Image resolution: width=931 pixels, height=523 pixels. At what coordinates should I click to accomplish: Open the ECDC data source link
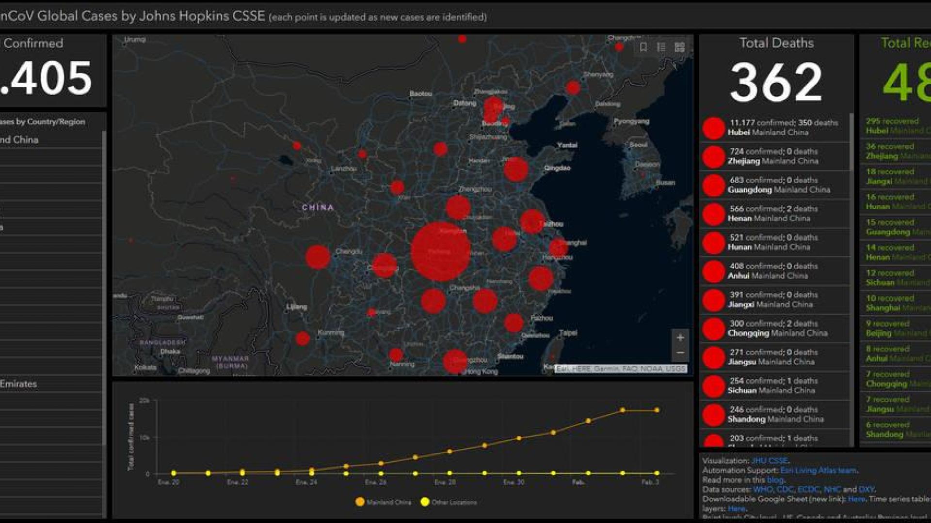(808, 490)
